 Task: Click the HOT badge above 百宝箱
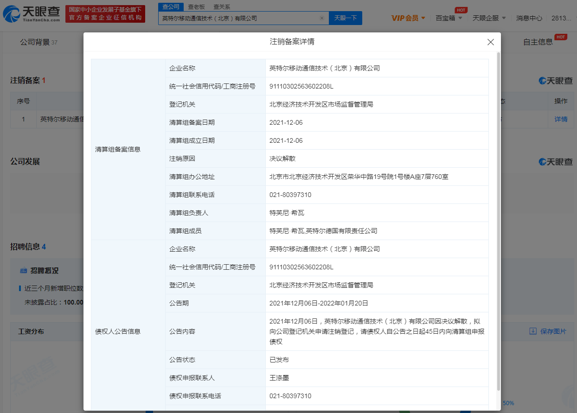point(461,10)
